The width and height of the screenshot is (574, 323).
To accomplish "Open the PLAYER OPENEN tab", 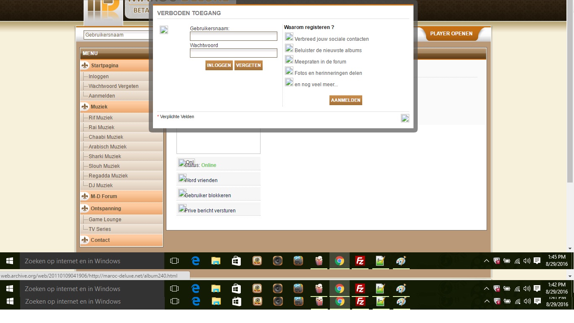I will coord(451,34).
